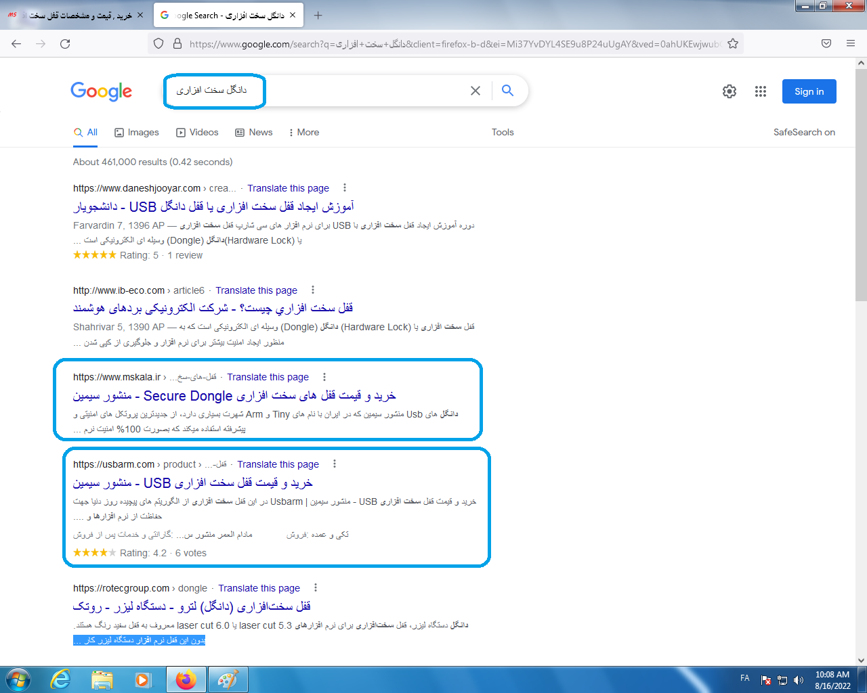This screenshot has height=693, width=867.
Task: Open options menu for rotecgroup result
Action: click(316, 587)
